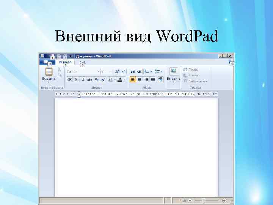Toggle underline (Ч) formatting

tap(83, 79)
